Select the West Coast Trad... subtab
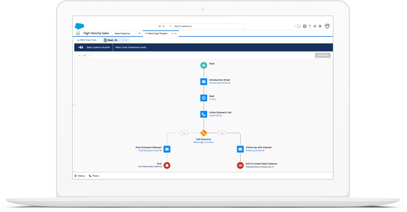 click(88, 40)
